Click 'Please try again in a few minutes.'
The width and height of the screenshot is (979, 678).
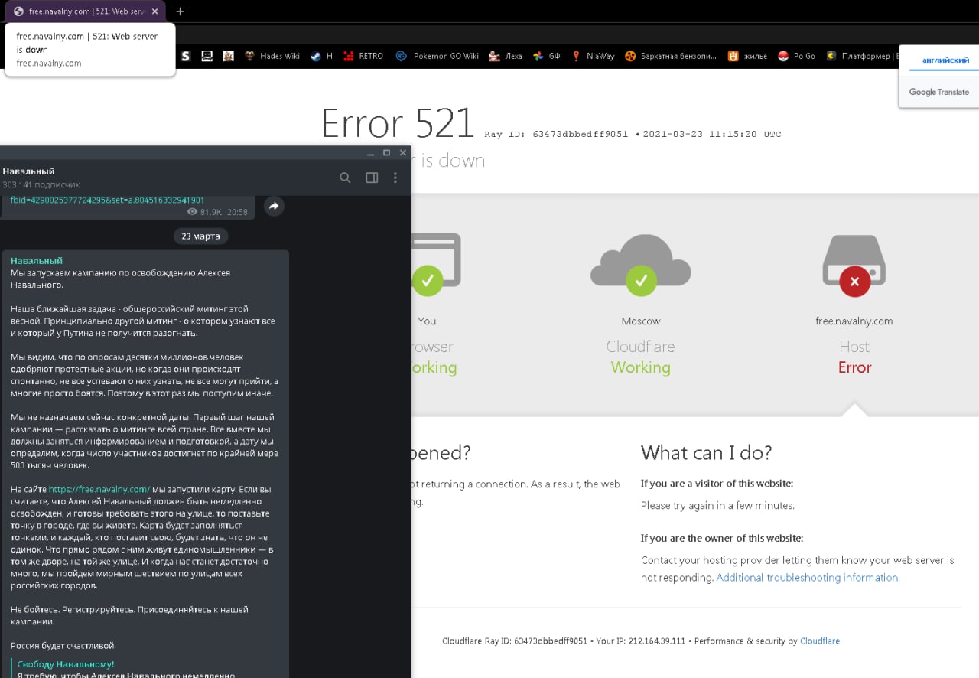[x=717, y=506]
